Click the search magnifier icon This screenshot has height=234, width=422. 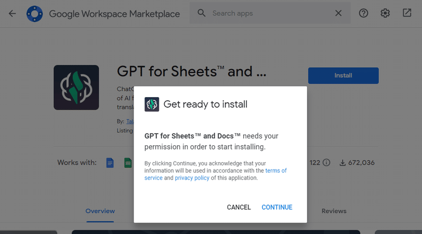pos(202,13)
